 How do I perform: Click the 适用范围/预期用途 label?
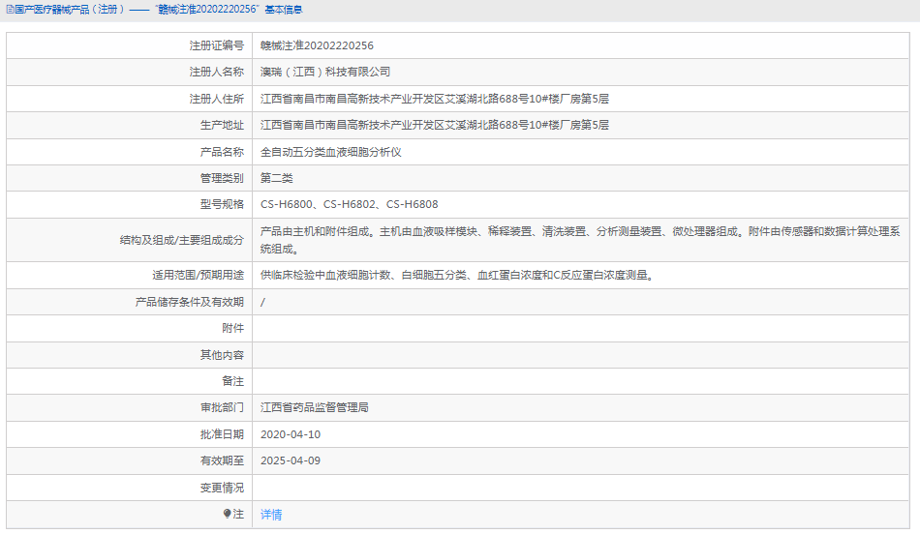pyautogui.click(x=198, y=275)
